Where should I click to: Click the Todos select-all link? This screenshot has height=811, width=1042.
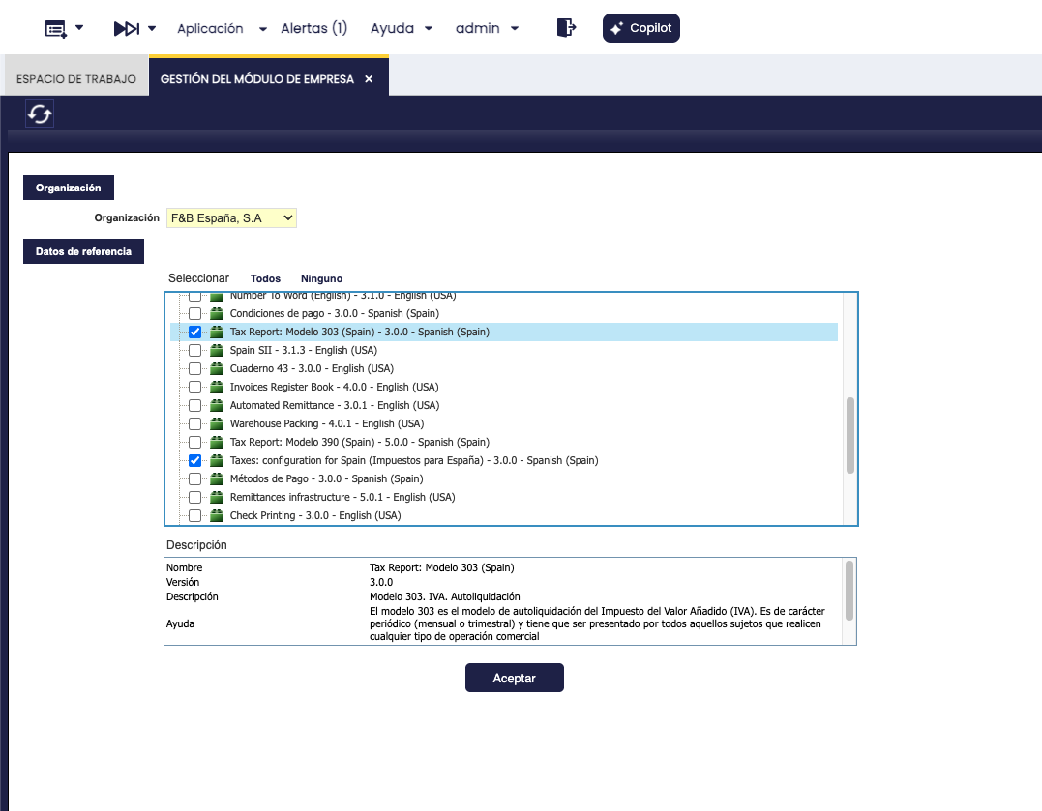(x=265, y=279)
